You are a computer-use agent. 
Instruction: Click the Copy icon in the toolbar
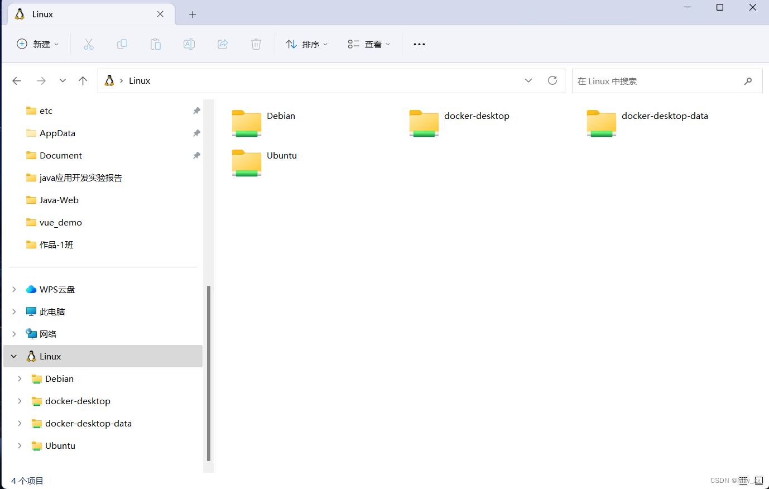[x=122, y=44]
